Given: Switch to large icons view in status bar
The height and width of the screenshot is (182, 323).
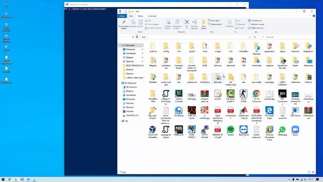Looking at the screenshot, I should pyautogui.click(x=313, y=172).
